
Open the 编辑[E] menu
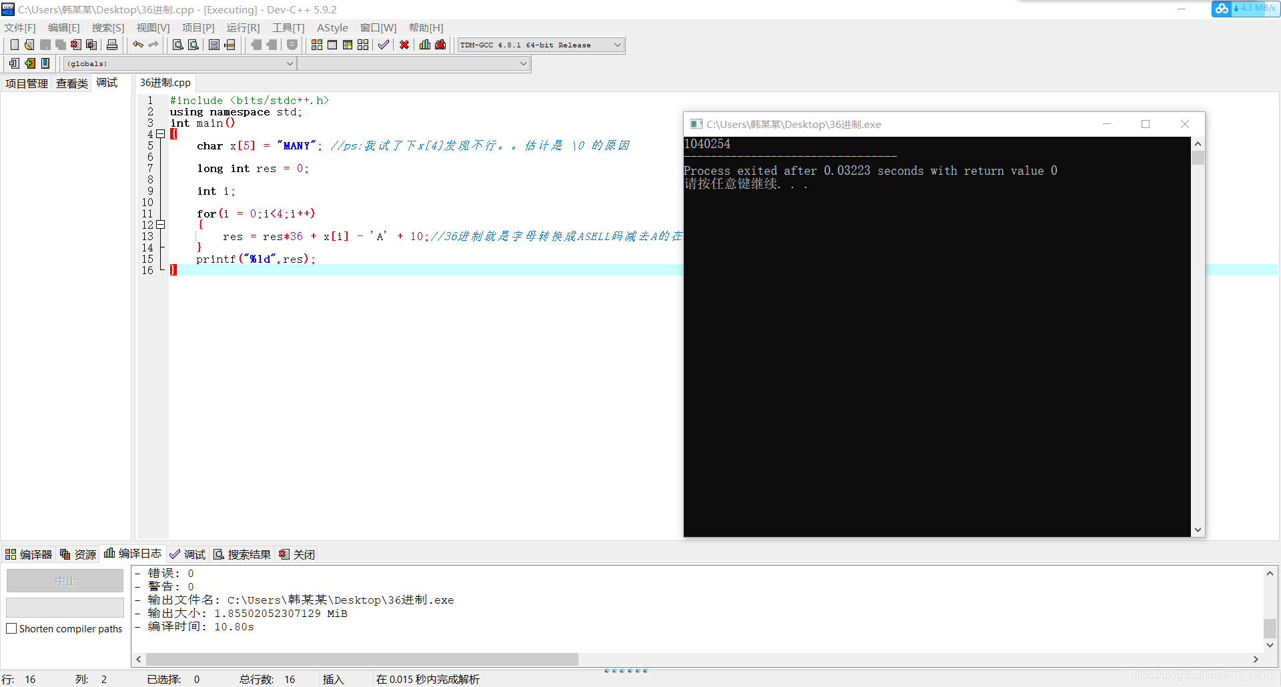pos(64,27)
